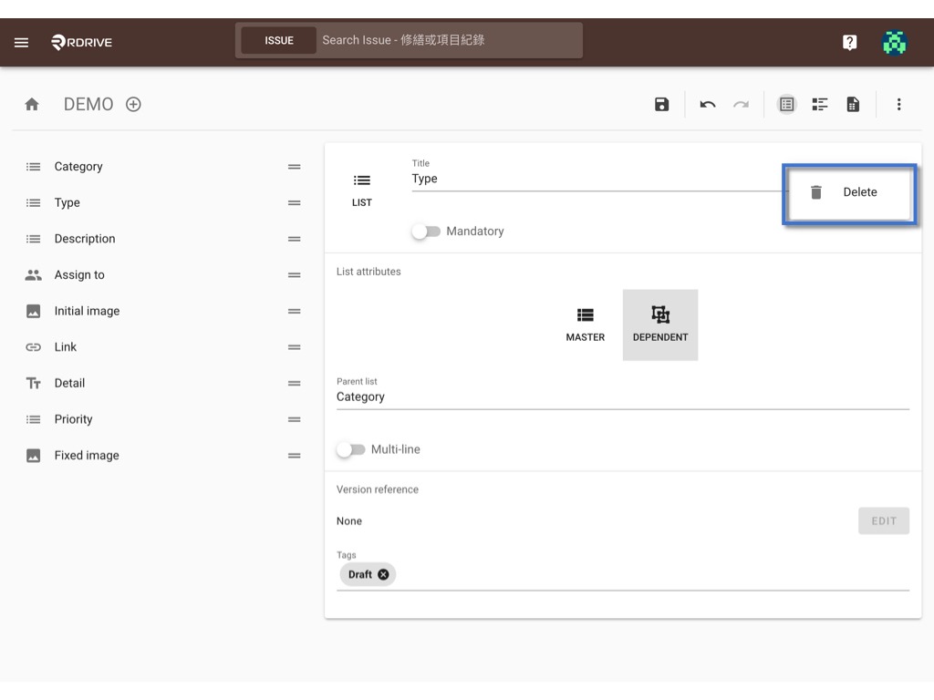
Task: Select the DEPENDENT list attribute
Action: [x=660, y=325]
